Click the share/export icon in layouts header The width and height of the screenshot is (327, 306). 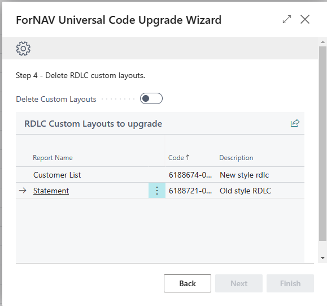click(295, 123)
